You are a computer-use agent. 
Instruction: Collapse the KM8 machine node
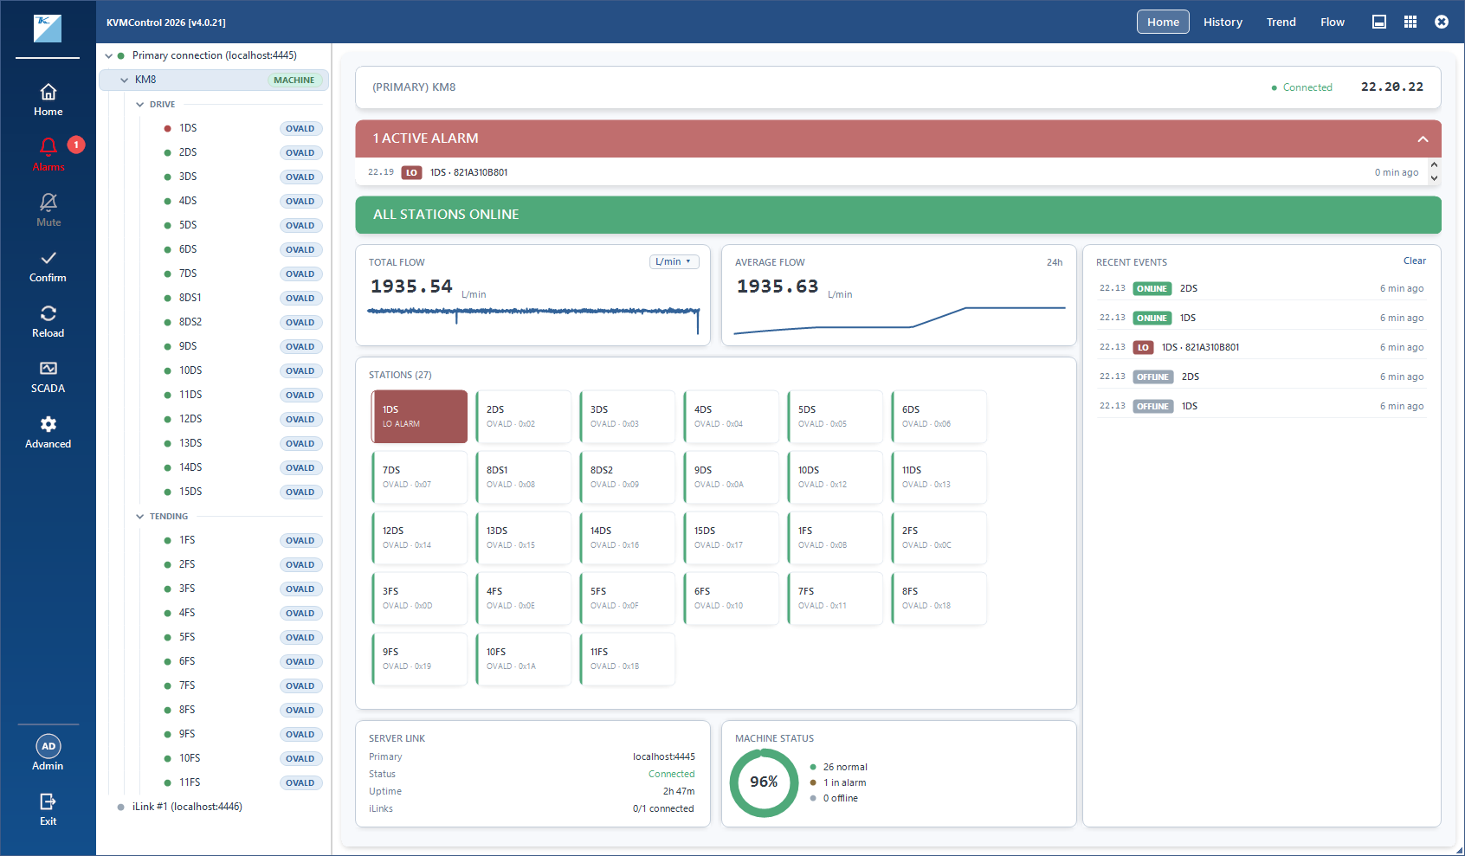pyautogui.click(x=124, y=80)
